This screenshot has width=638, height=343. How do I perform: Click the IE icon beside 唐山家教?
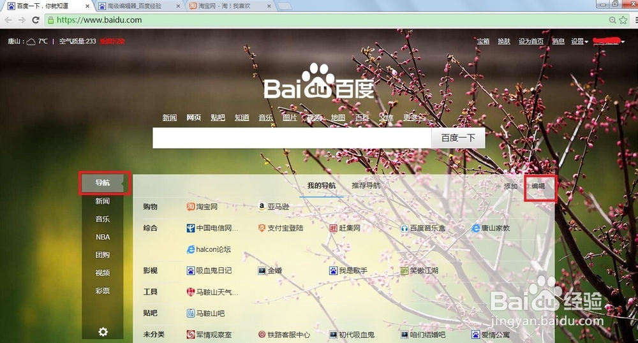click(476, 228)
